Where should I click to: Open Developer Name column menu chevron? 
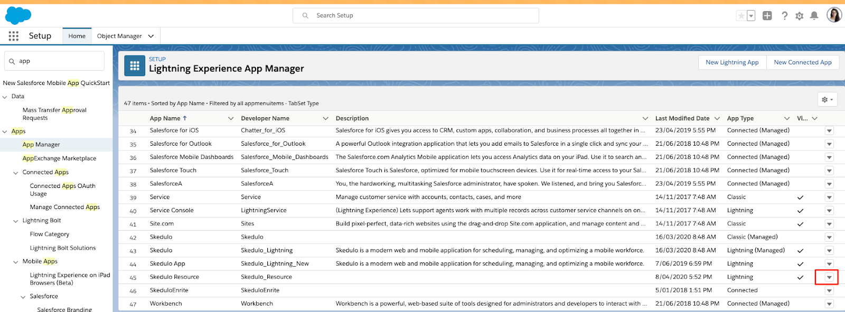[x=325, y=118]
